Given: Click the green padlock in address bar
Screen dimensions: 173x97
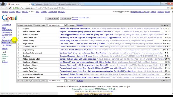Looking at the screenshot, I should 14,8.
